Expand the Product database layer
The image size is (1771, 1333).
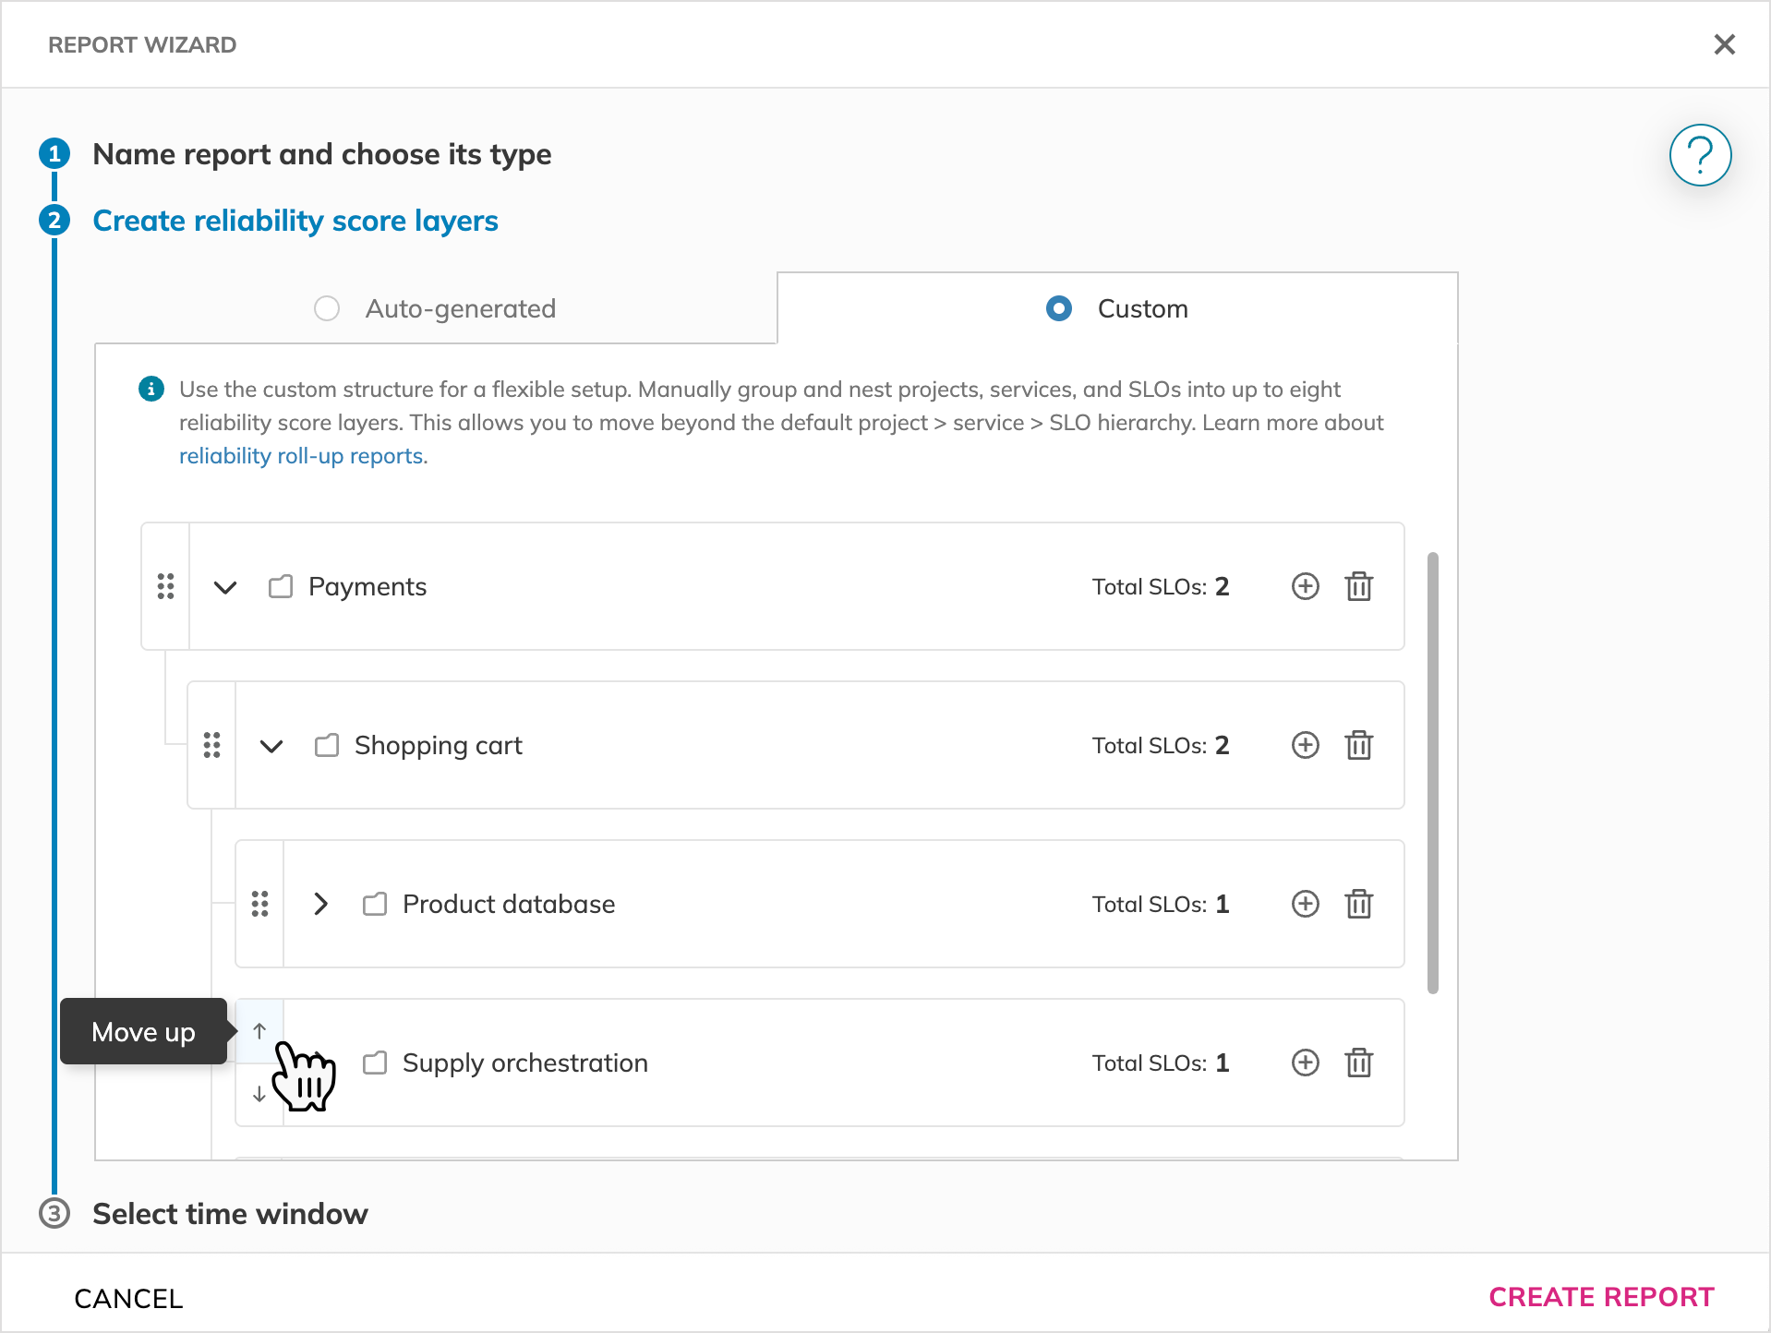tap(320, 904)
